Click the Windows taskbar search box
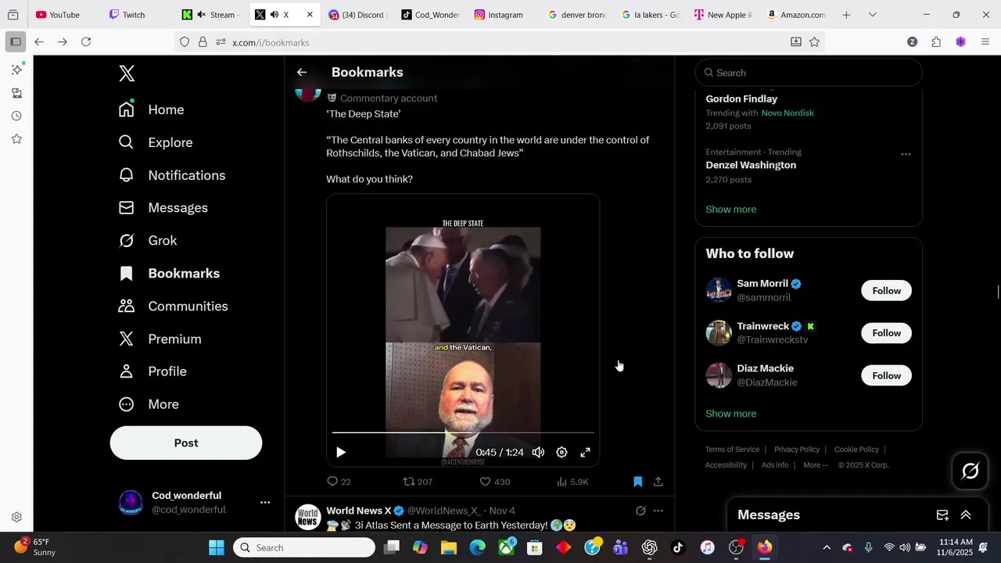Screen dimensions: 1001x563 click(x=304, y=547)
